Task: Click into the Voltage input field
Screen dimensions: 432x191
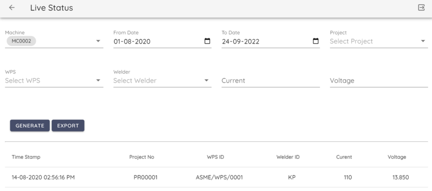Action: pos(378,80)
